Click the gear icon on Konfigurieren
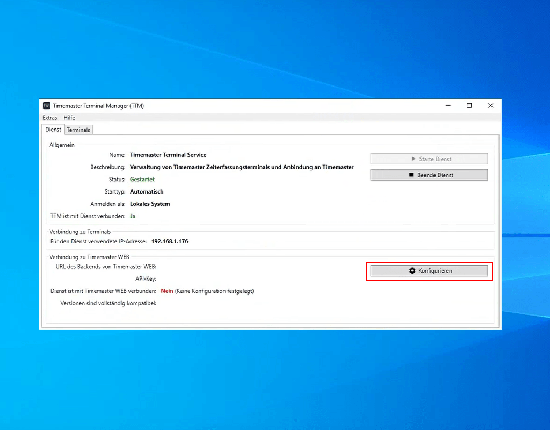The height and width of the screenshot is (430, 550). pos(412,271)
